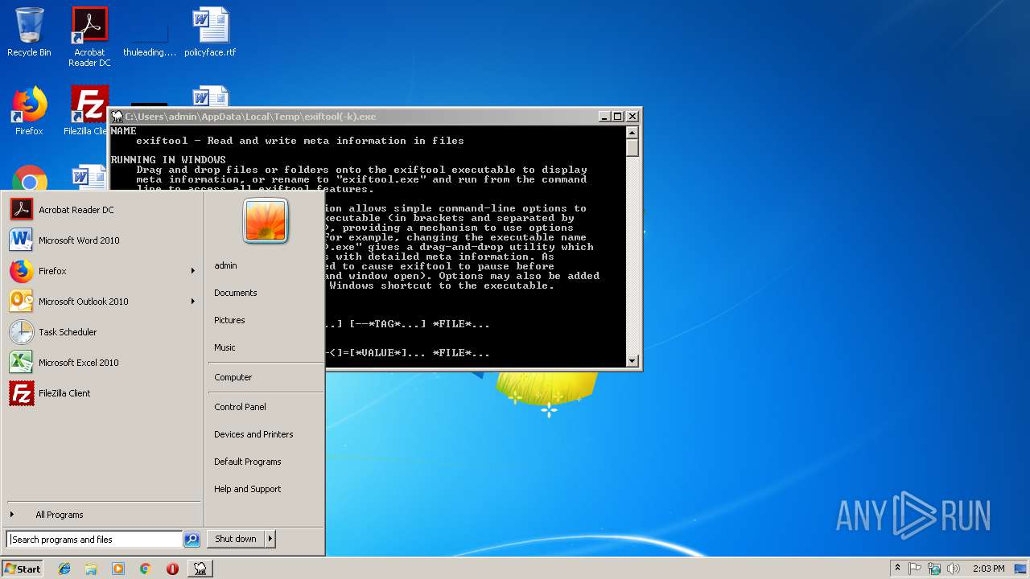The image size is (1030, 579).
Task: Maximize the exiftool console window
Action: pos(617,117)
